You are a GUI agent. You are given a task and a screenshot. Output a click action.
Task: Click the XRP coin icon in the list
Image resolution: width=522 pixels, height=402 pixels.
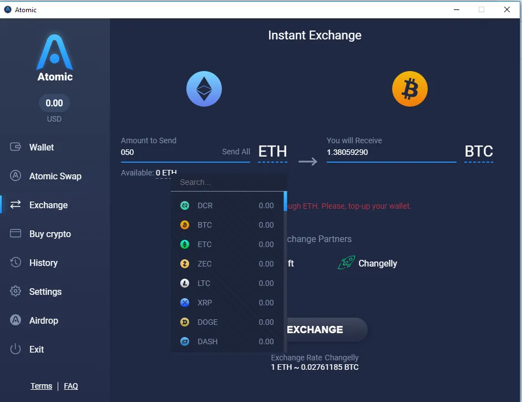tap(185, 303)
